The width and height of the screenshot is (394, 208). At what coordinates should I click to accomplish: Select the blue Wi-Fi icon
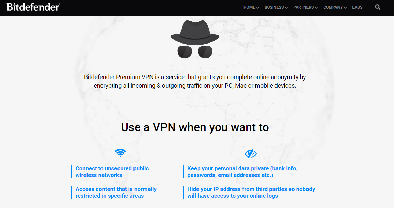pos(120,153)
